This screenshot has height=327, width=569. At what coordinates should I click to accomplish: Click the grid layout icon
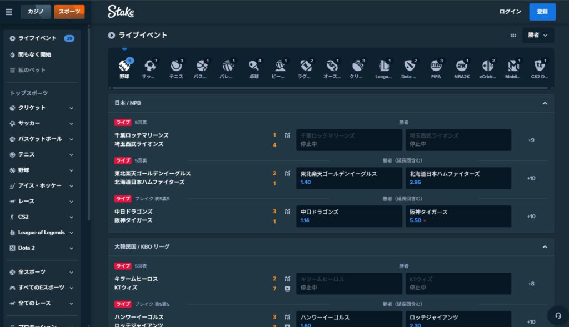point(513,35)
